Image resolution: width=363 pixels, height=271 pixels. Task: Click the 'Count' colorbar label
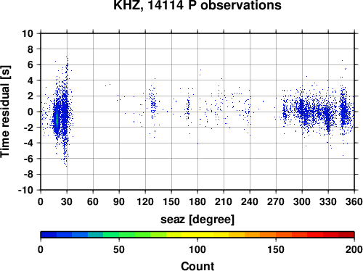click(197, 266)
